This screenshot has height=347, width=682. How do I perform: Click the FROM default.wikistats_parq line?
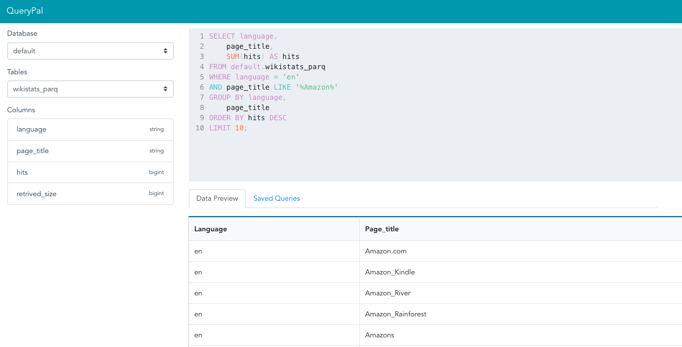click(267, 67)
